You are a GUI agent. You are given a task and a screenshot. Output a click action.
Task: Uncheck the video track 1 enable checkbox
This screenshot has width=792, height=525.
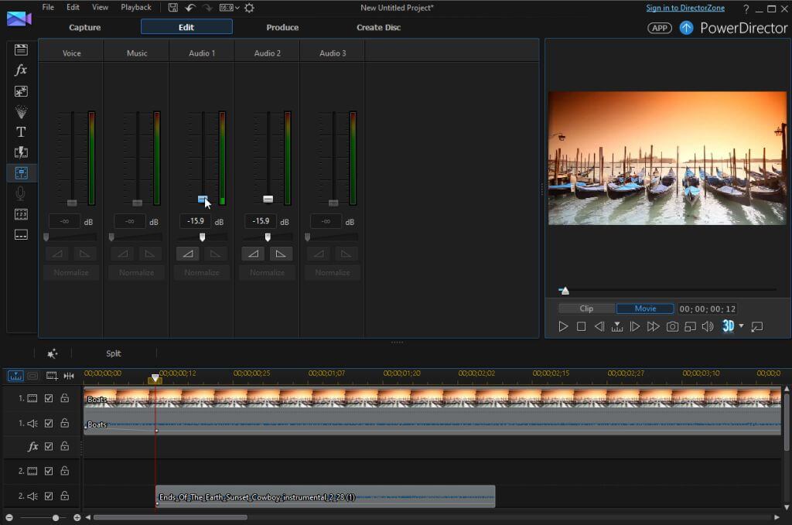(49, 399)
